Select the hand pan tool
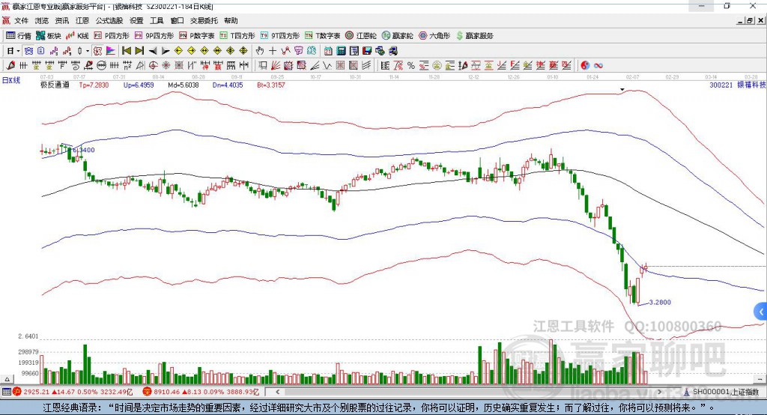 [x=260, y=51]
